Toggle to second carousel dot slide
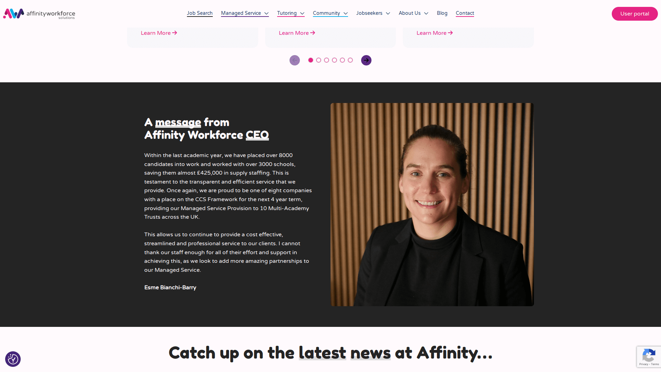Image resolution: width=661 pixels, height=372 pixels. coord(318,60)
